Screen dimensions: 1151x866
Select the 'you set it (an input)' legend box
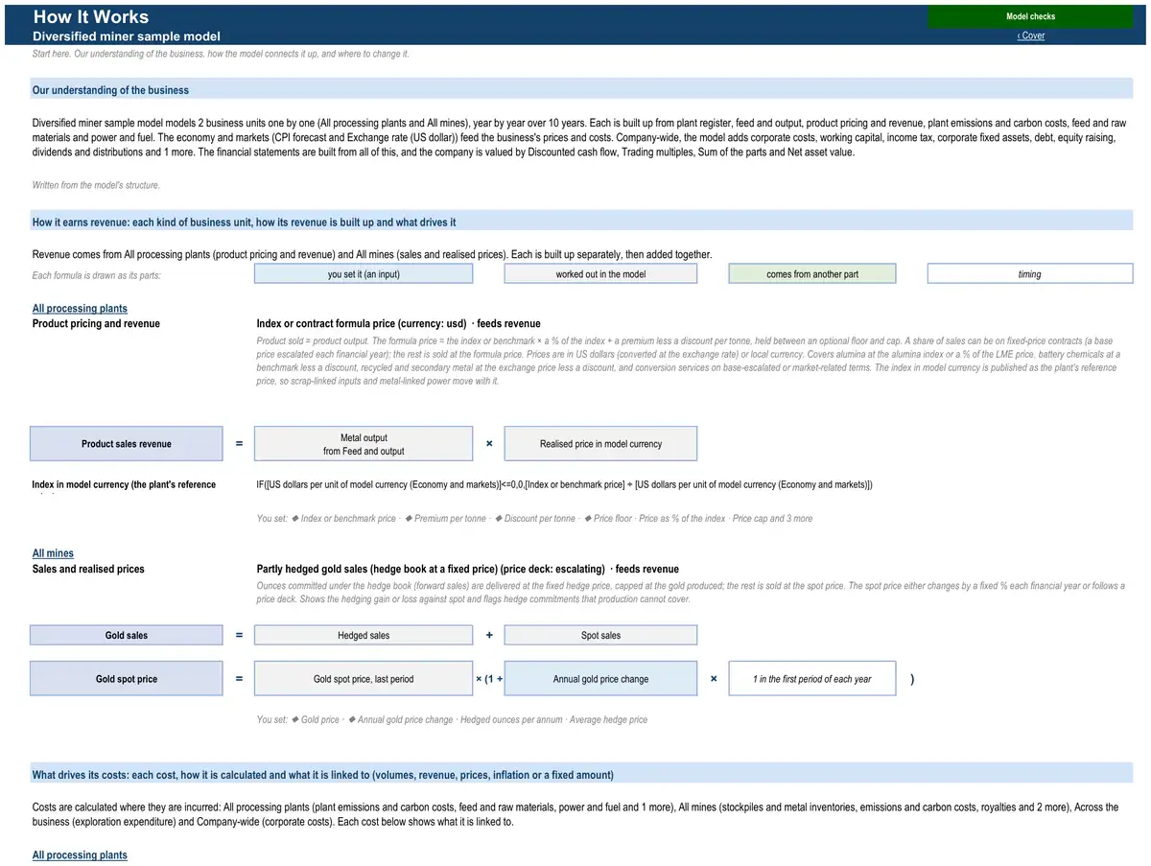click(x=364, y=274)
